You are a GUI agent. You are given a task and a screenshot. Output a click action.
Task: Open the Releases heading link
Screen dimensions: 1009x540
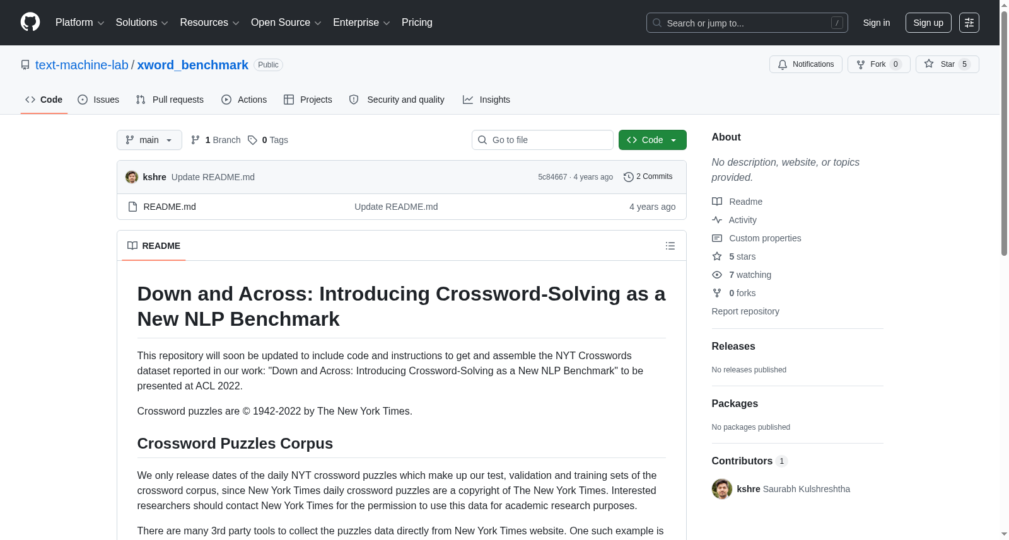[x=733, y=347]
